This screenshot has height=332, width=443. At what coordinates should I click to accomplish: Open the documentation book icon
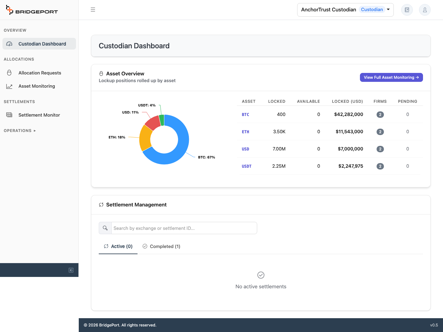click(x=407, y=10)
